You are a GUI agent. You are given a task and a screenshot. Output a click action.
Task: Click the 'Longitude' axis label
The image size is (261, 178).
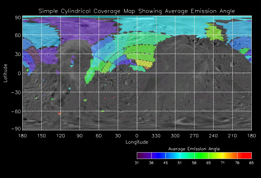(137, 142)
